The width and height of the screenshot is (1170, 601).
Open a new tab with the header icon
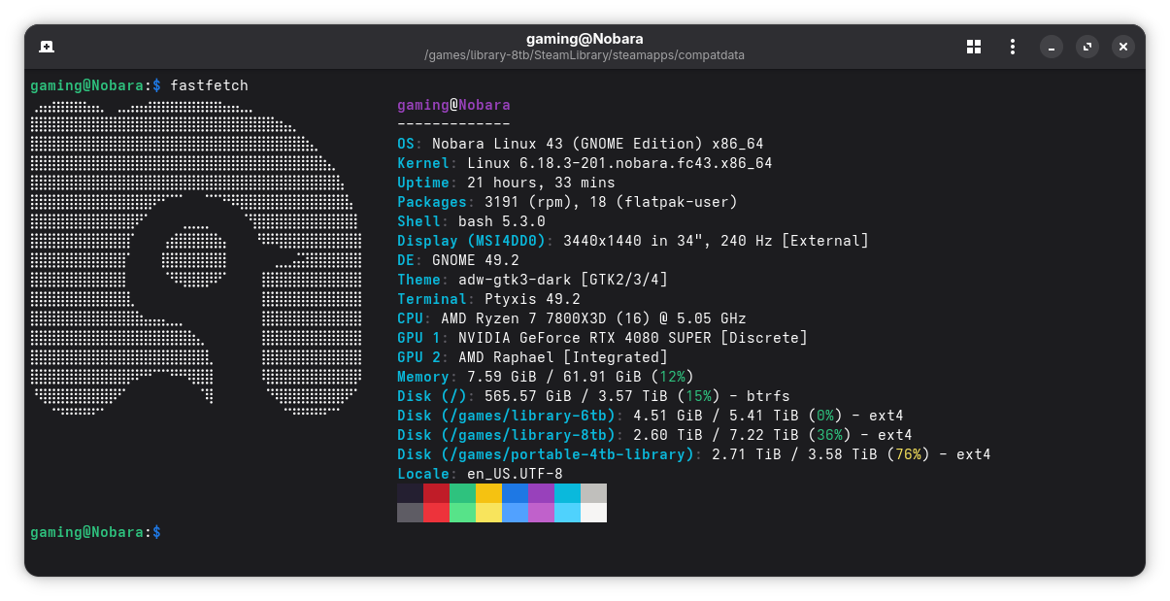(47, 47)
